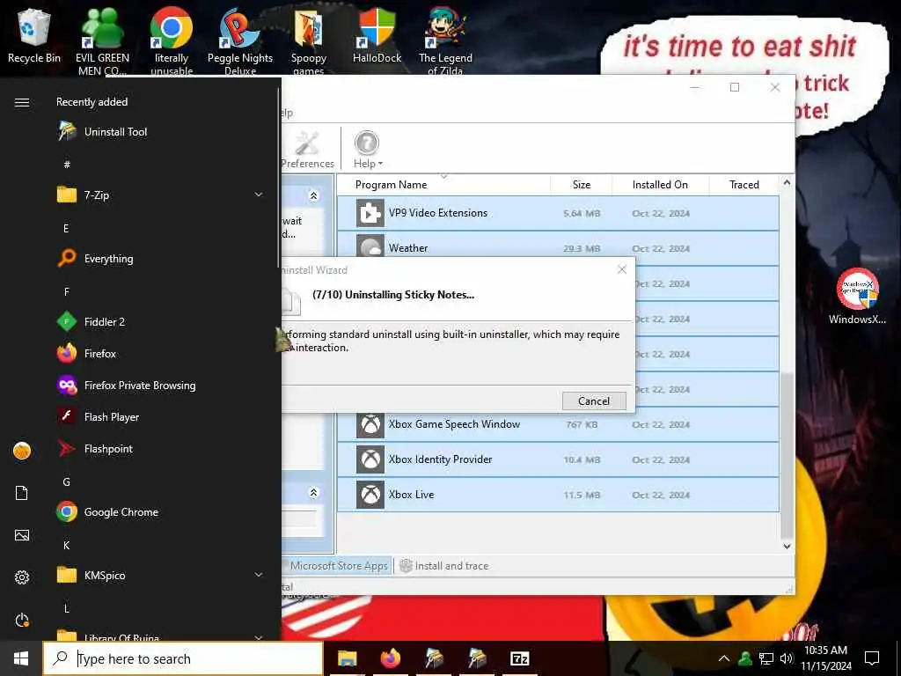
Task: Select Xbox Game Speech Window row
Action: tap(558, 425)
